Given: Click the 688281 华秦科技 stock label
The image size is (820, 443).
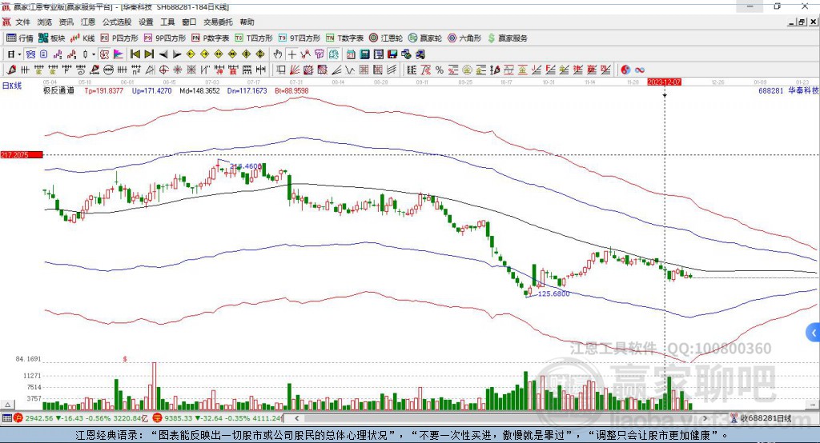Looking at the screenshot, I should [x=789, y=90].
